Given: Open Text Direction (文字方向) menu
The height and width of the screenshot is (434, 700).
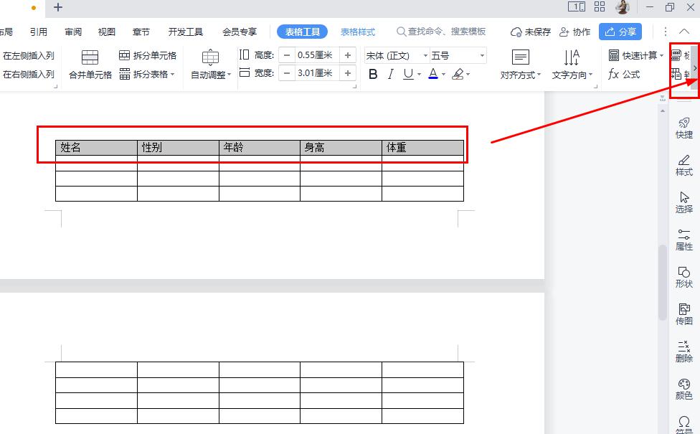Looking at the screenshot, I should tap(572, 65).
